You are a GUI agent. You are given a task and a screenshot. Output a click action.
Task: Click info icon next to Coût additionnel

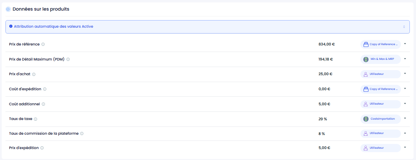point(43,104)
